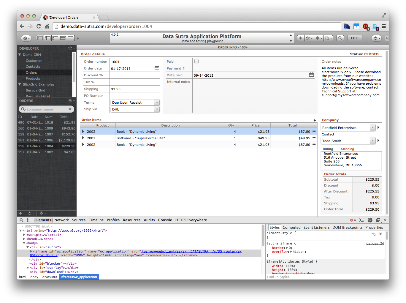Open the actions asterisk toolbar menu
Screen dimensions: 406x303
pos(309,38)
